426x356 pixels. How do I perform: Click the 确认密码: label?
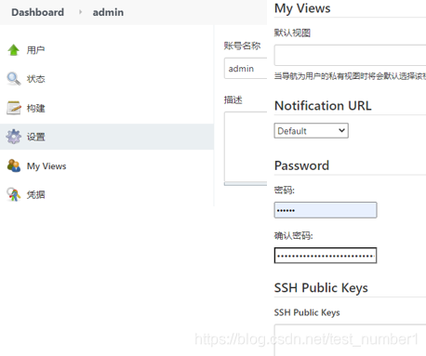click(x=293, y=236)
